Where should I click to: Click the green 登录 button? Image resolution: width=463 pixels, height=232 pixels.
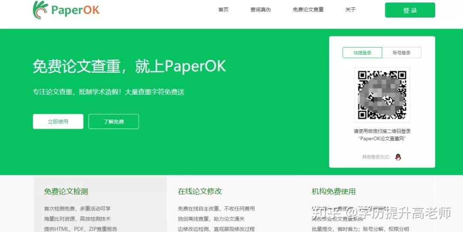pos(410,10)
